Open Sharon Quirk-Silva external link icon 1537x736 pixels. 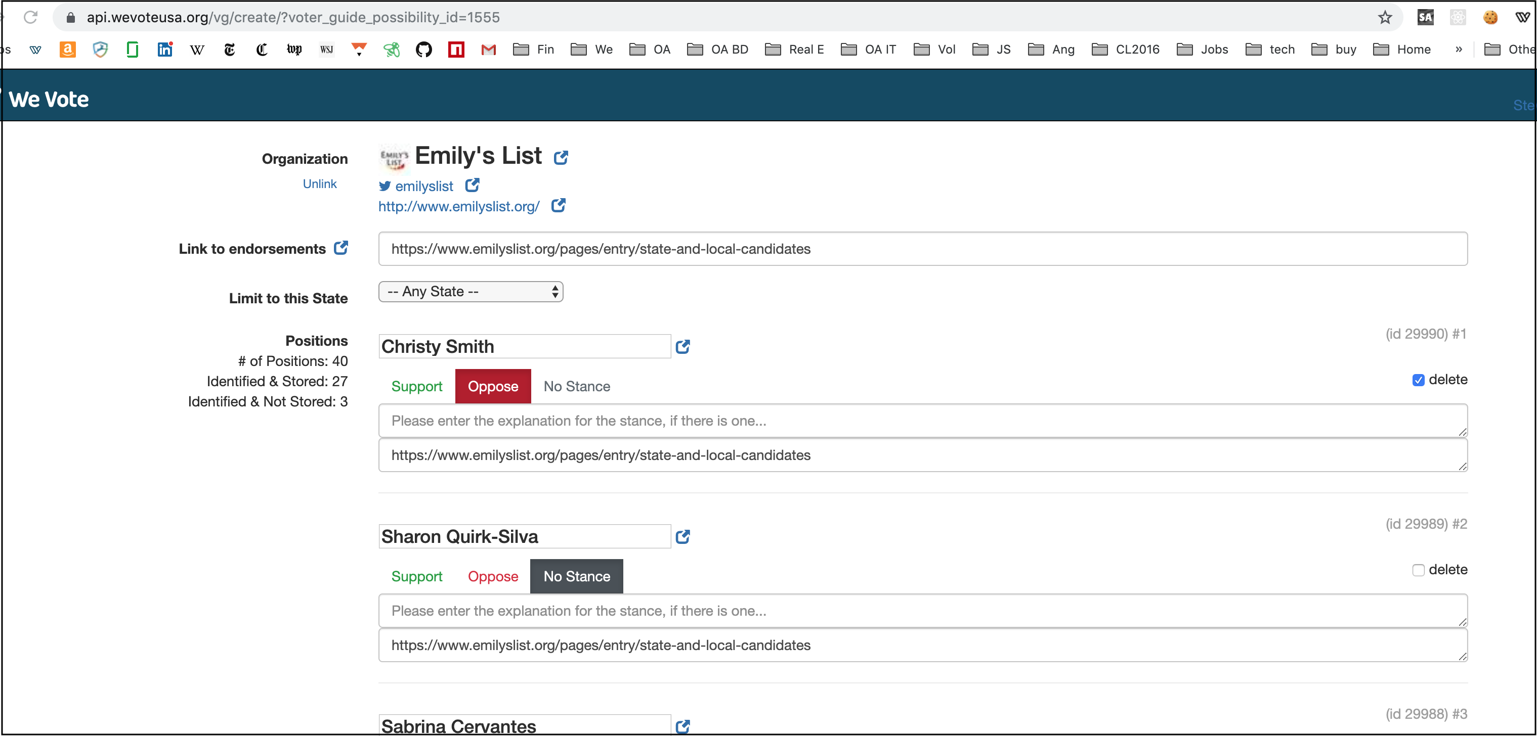(x=682, y=537)
